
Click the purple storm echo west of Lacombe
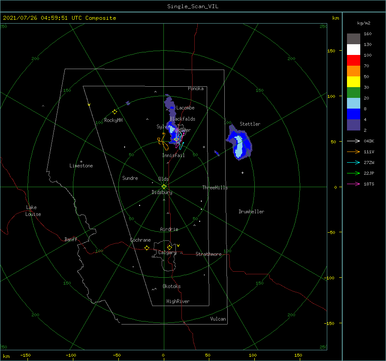tap(169, 103)
